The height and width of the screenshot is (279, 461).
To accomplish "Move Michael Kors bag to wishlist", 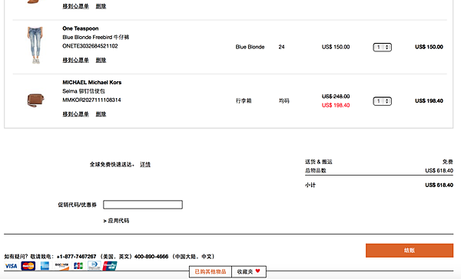I will [75, 114].
